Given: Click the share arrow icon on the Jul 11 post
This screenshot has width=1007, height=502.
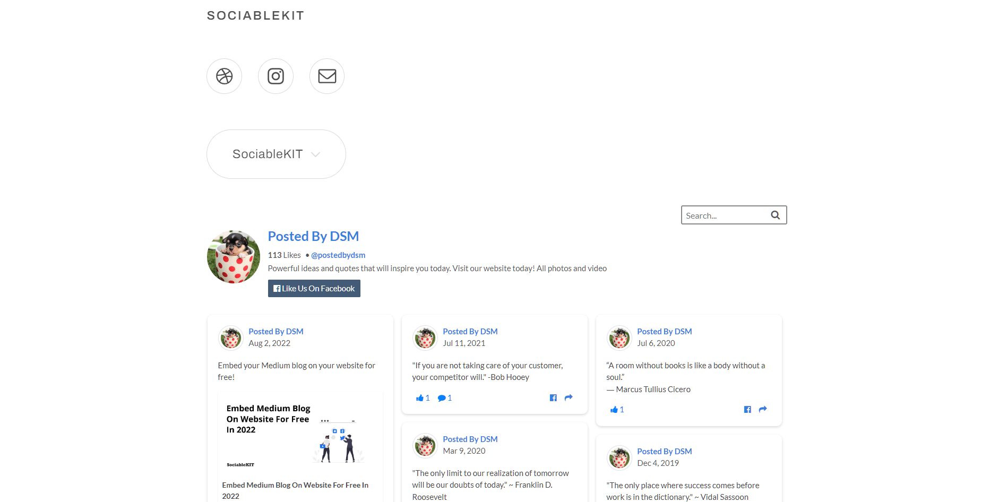Looking at the screenshot, I should tap(568, 397).
